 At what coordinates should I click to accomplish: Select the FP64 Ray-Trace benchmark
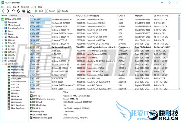pos(16,108)
